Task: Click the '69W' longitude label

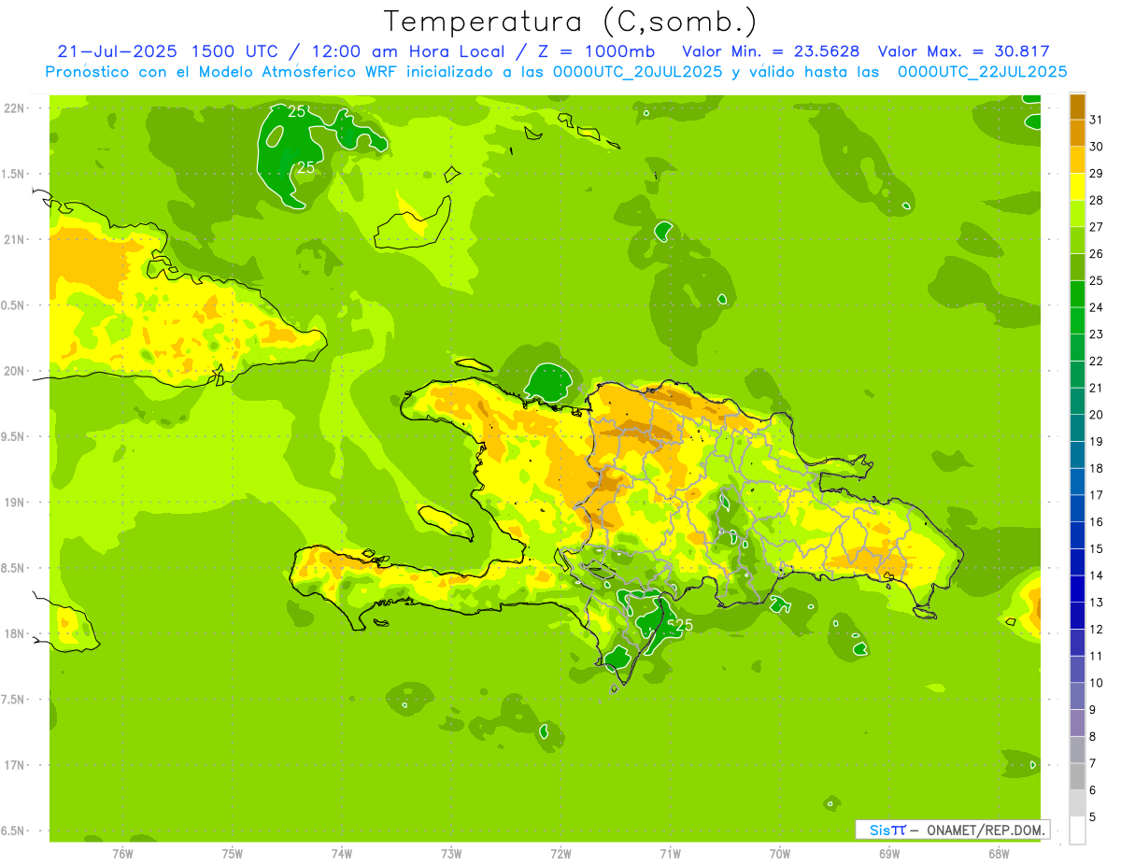Action: [x=889, y=853]
